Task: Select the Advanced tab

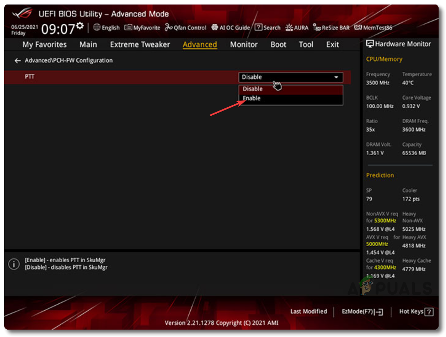Action: pos(200,44)
